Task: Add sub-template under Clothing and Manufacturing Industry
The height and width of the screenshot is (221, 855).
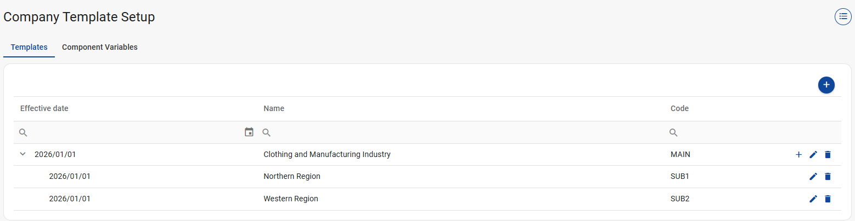Action: [x=798, y=155]
